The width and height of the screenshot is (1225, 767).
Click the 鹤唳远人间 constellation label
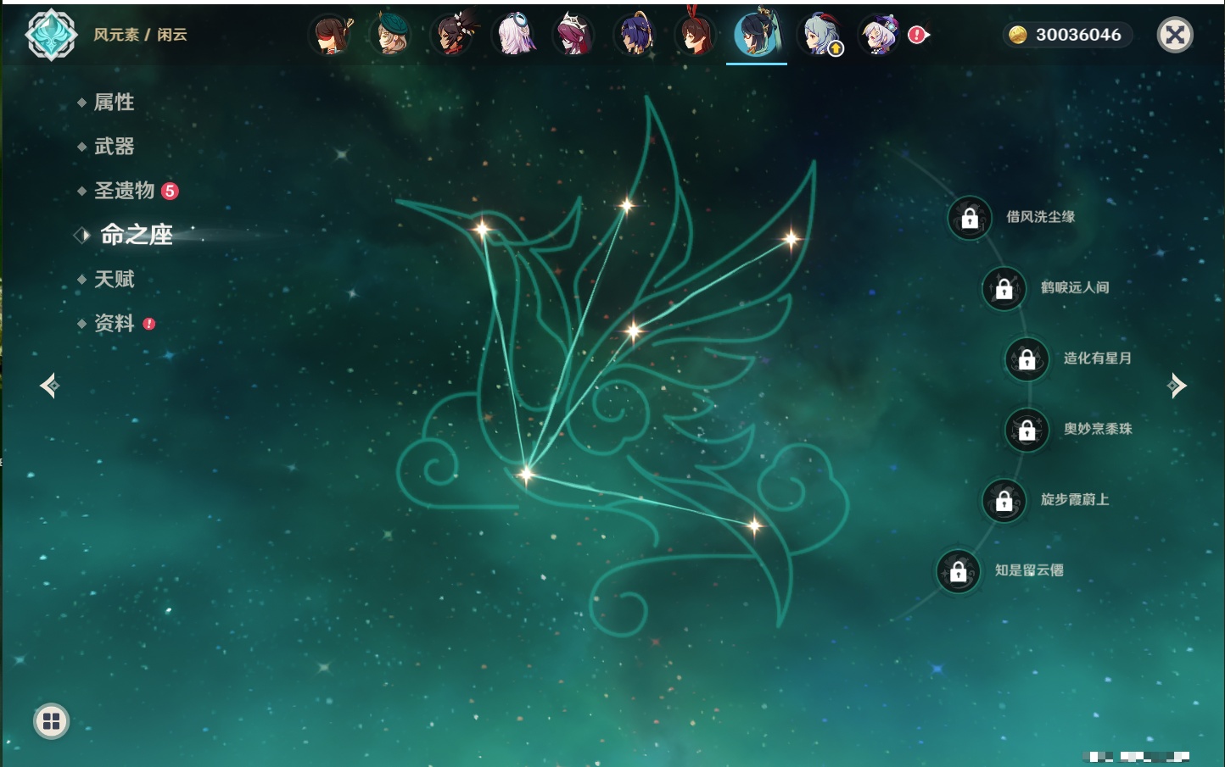pyautogui.click(x=1075, y=287)
